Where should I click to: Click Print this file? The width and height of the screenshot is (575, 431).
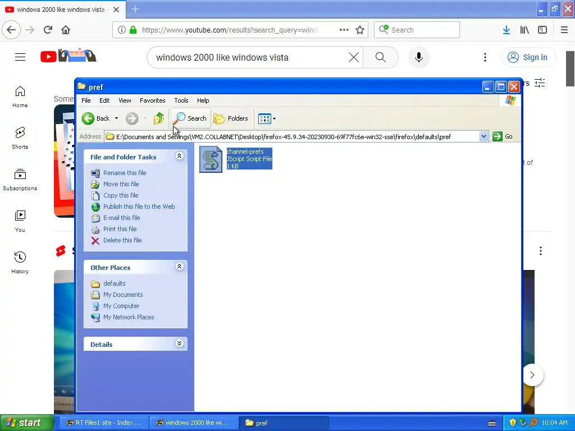[120, 229]
